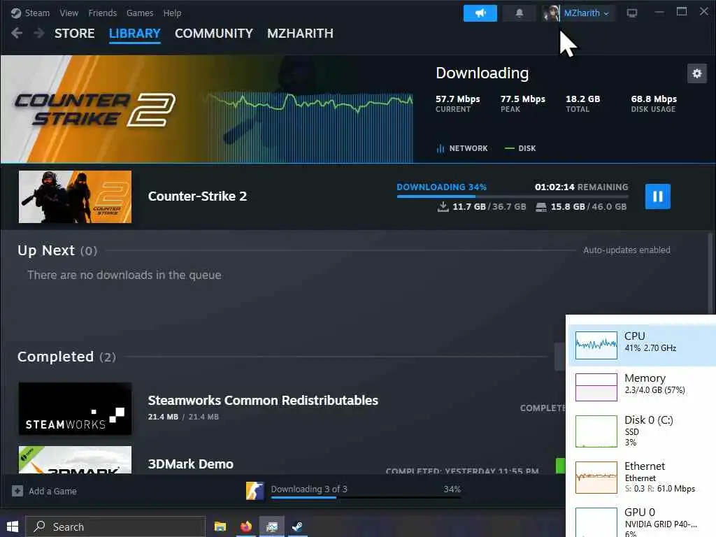Image resolution: width=716 pixels, height=537 pixels.
Task: Toggle the NETWORK graph legend
Action: coord(462,148)
